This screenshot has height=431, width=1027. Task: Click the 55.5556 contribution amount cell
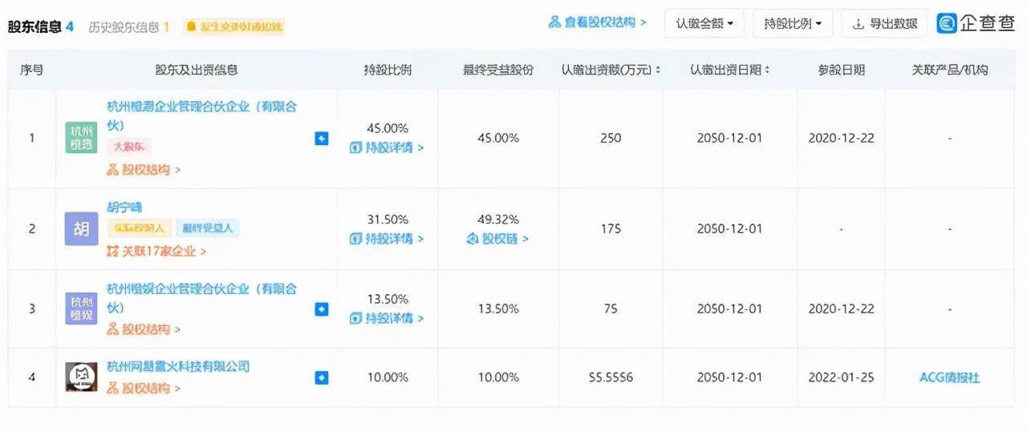tap(611, 377)
